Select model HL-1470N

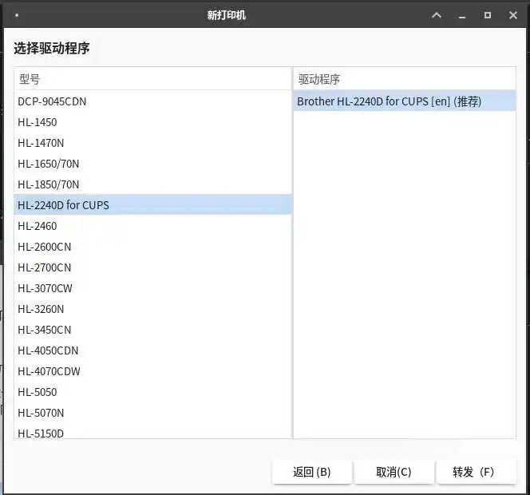(152, 143)
